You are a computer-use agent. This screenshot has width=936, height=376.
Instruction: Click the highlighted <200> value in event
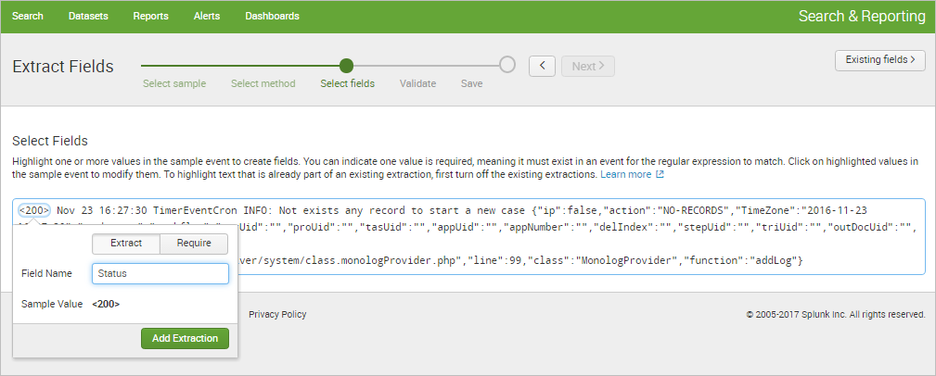(34, 210)
